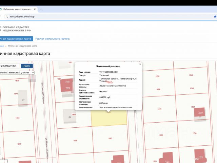Screen dimensions: 217x163
Task: Switch to the Публичная кадастровая карта browser tab
Action: (17, 9)
